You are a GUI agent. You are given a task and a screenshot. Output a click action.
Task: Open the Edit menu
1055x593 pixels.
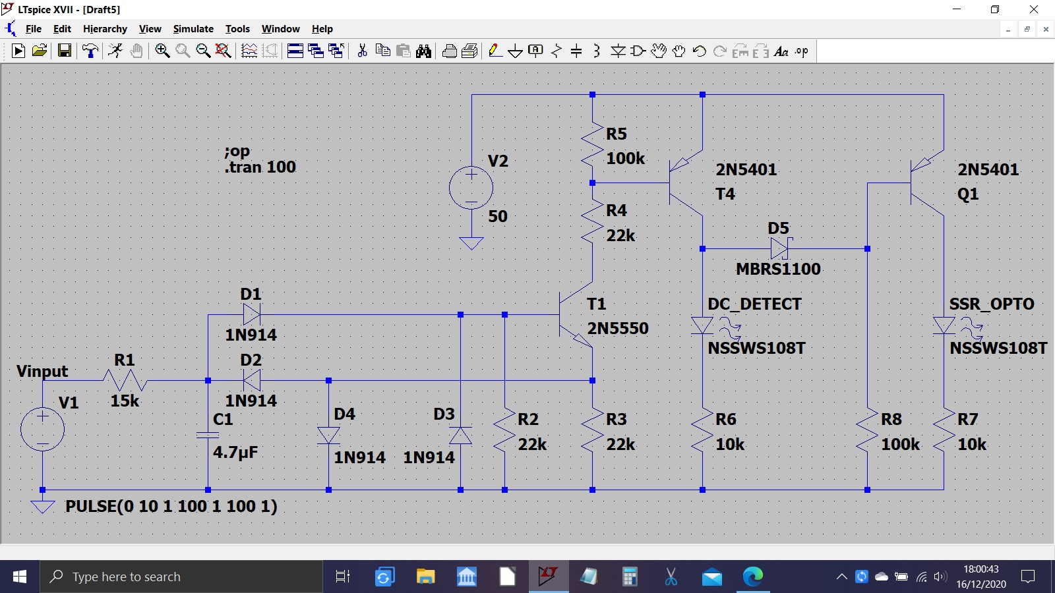[x=62, y=29]
